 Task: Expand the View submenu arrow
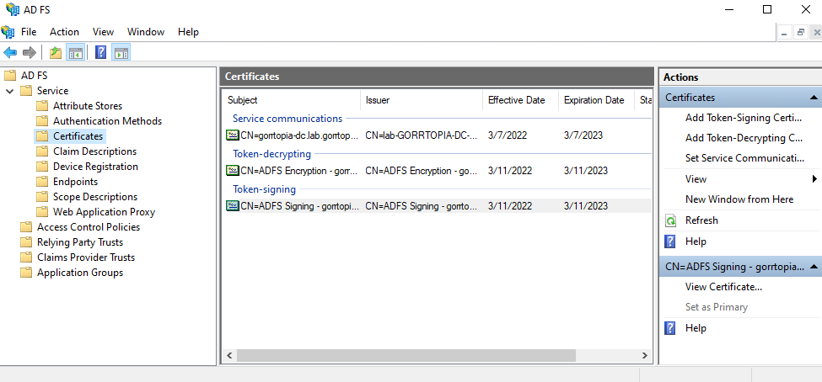[814, 179]
